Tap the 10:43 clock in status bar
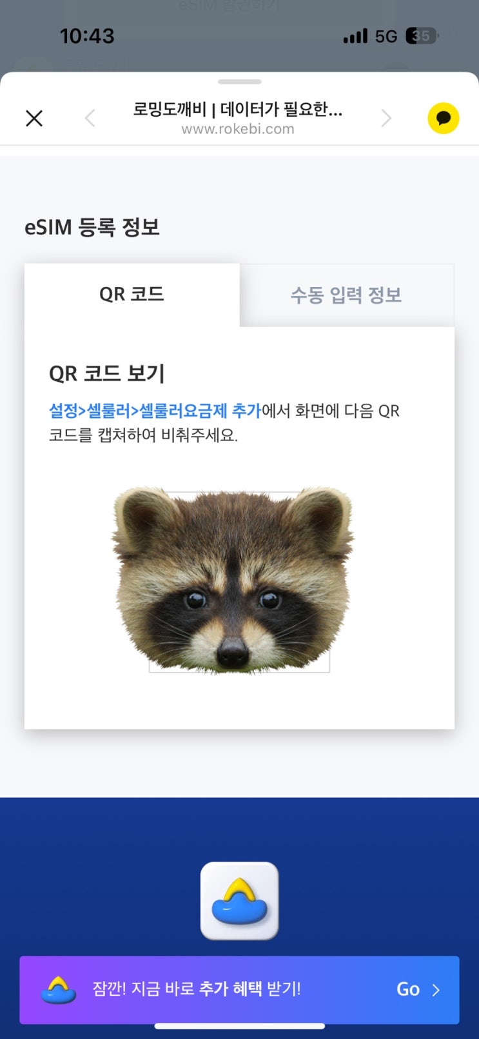Screen dimensions: 479x1039 click(87, 36)
